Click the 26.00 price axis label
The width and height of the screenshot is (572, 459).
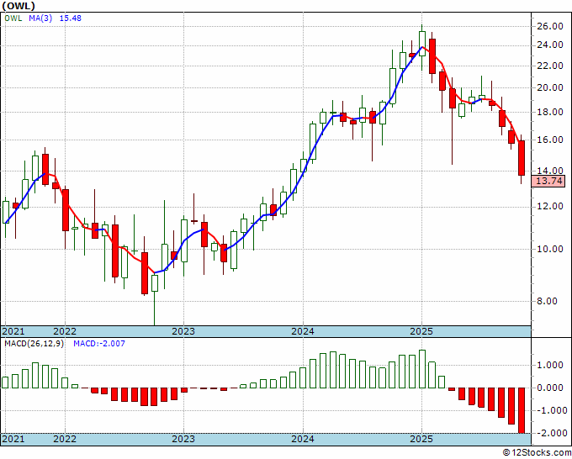[x=549, y=26]
